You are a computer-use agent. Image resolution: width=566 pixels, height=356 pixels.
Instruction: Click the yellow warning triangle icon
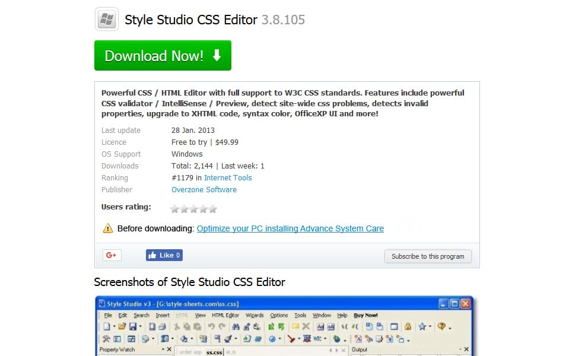108,228
